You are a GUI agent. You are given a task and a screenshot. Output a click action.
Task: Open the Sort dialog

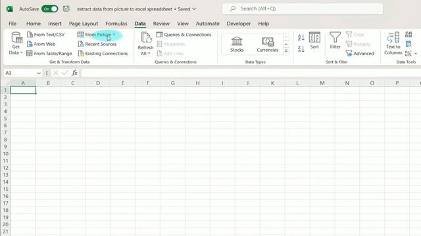click(x=314, y=41)
